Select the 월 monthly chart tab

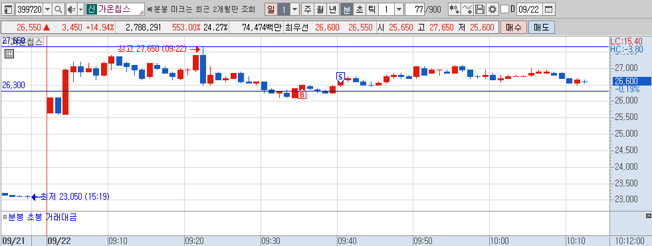click(x=320, y=9)
